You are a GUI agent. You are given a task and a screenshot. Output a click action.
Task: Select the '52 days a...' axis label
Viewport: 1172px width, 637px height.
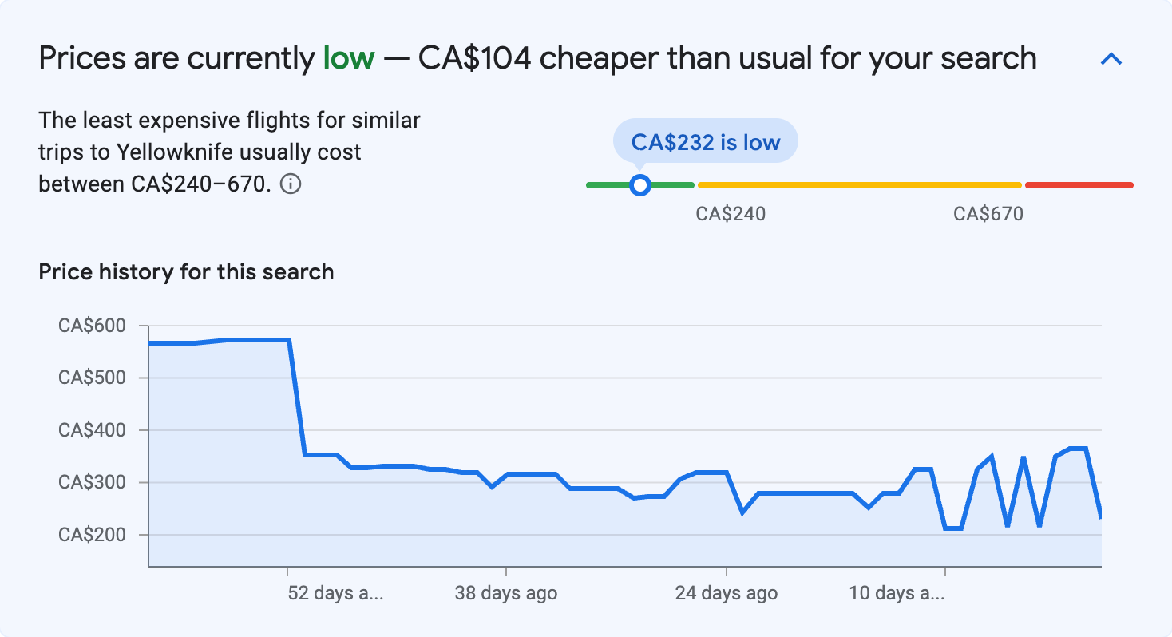(335, 593)
